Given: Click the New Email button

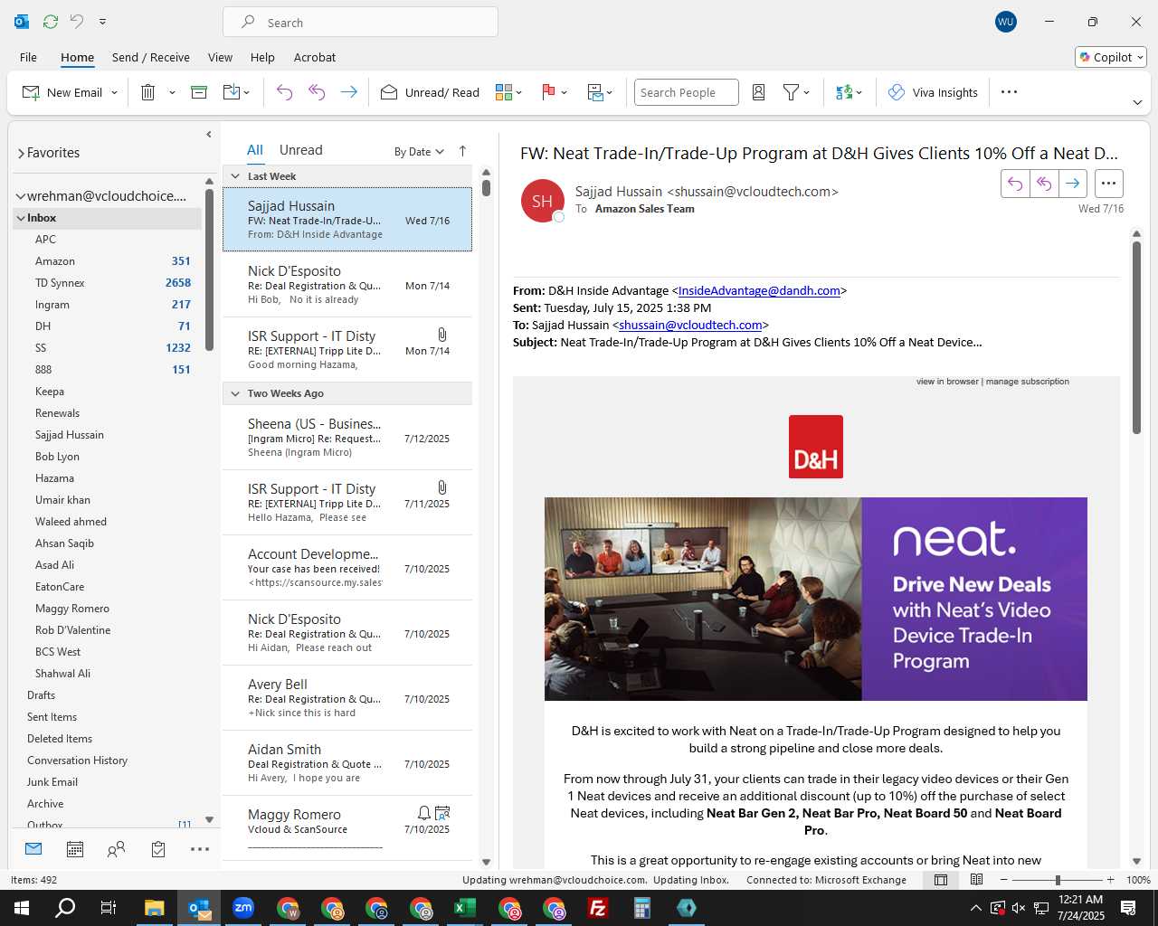Looking at the screenshot, I should [x=62, y=92].
